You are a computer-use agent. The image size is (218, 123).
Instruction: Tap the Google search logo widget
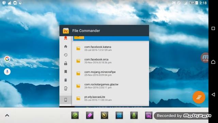point(7,59)
